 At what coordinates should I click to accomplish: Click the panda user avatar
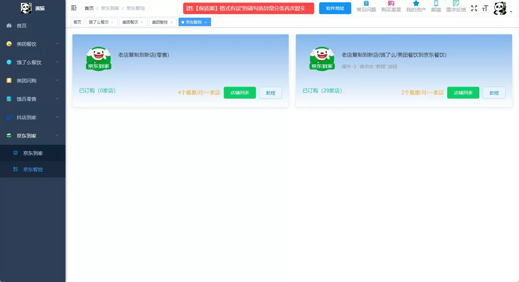(500, 8)
